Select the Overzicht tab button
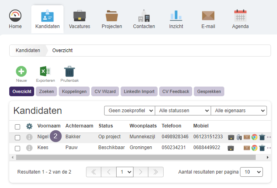277x188 pixels. click(22, 91)
